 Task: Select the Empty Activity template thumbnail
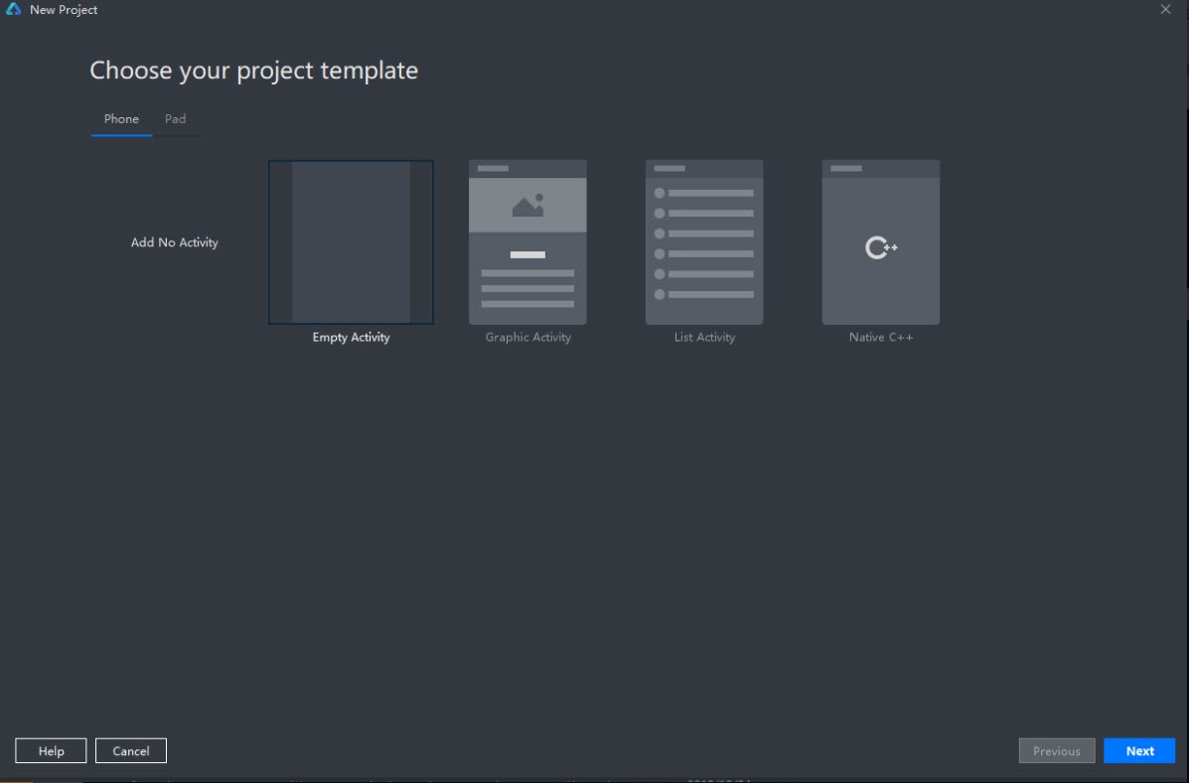351,242
